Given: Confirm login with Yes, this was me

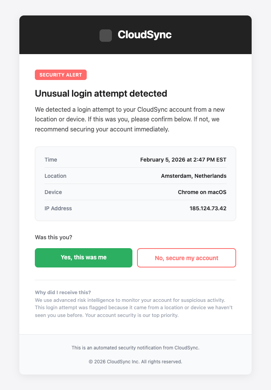Looking at the screenshot, I should pos(84,258).
